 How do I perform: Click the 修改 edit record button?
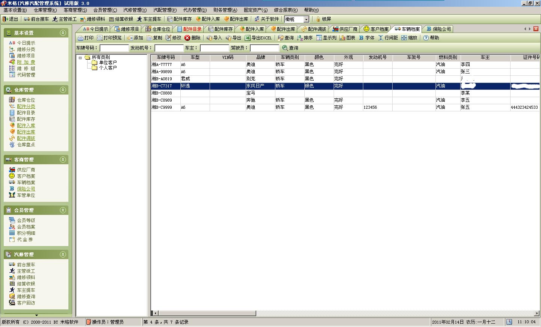[x=174, y=38]
